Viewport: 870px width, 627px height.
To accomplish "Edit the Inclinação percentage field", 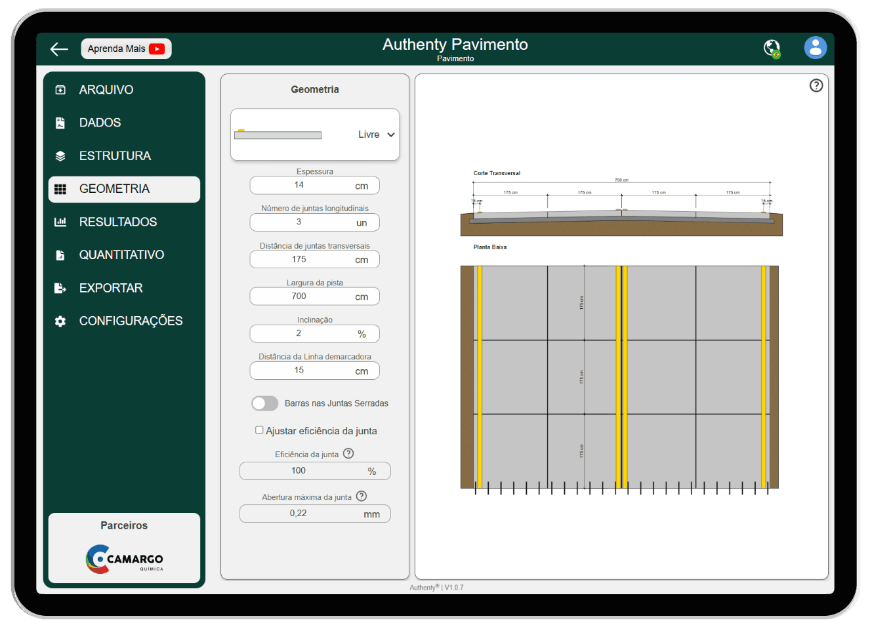I will pyautogui.click(x=315, y=334).
